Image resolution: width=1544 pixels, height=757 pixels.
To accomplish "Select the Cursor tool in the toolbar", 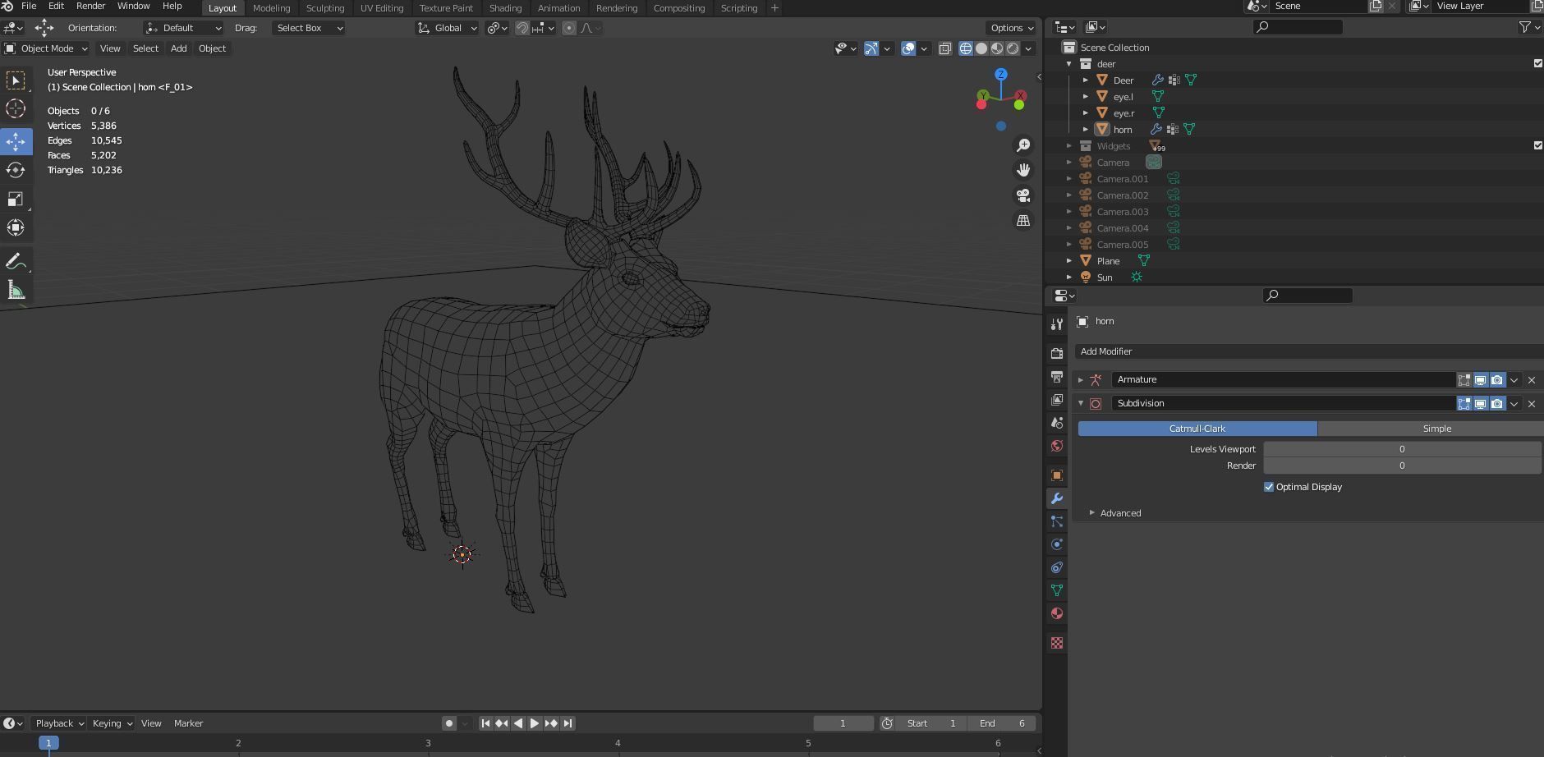I will (16, 109).
